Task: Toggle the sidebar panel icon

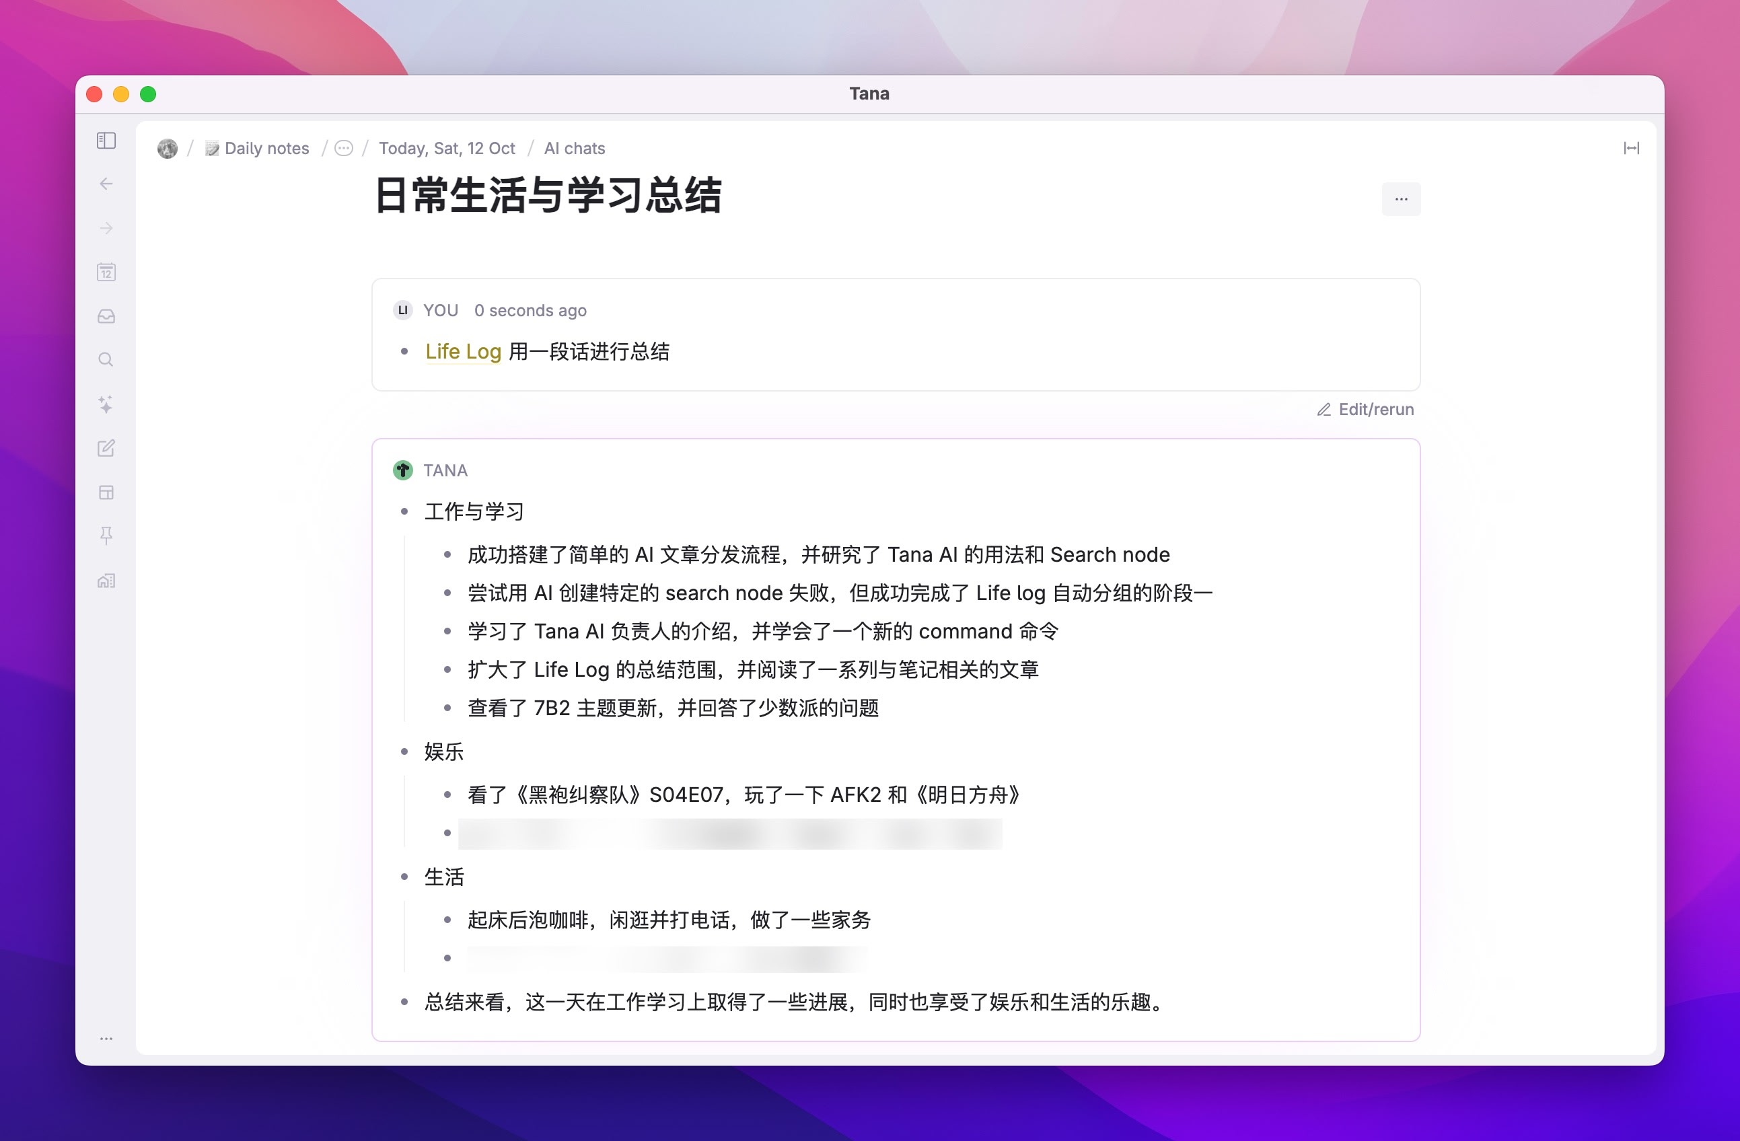Action: (x=106, y=141)
